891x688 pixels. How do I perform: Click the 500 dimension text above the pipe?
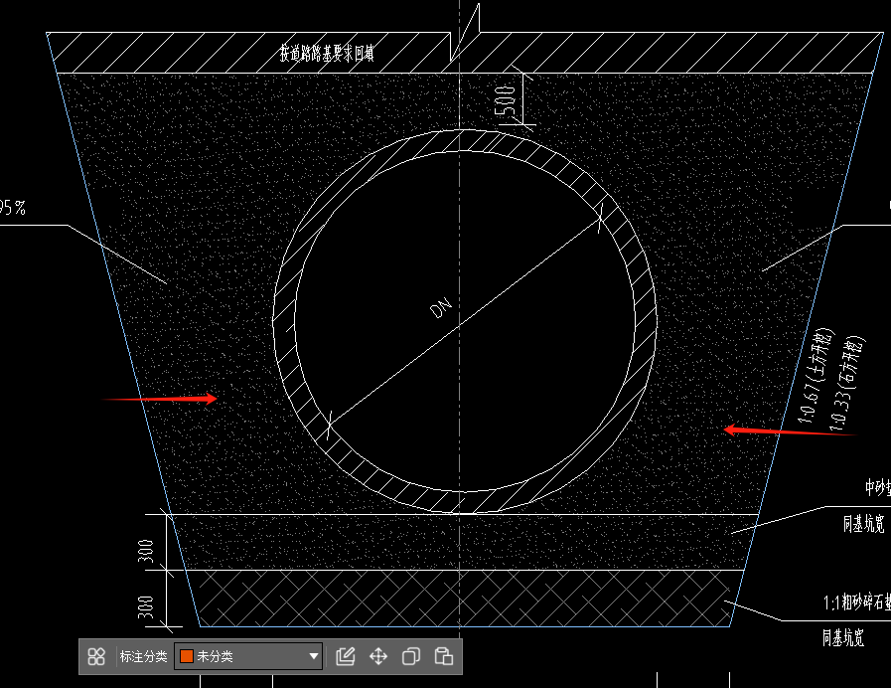506,100
